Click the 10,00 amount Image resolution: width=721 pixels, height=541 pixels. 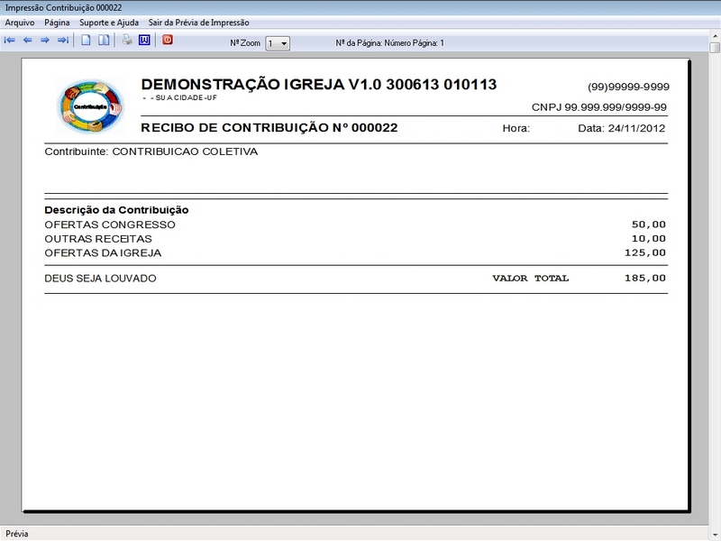(648, 239)
